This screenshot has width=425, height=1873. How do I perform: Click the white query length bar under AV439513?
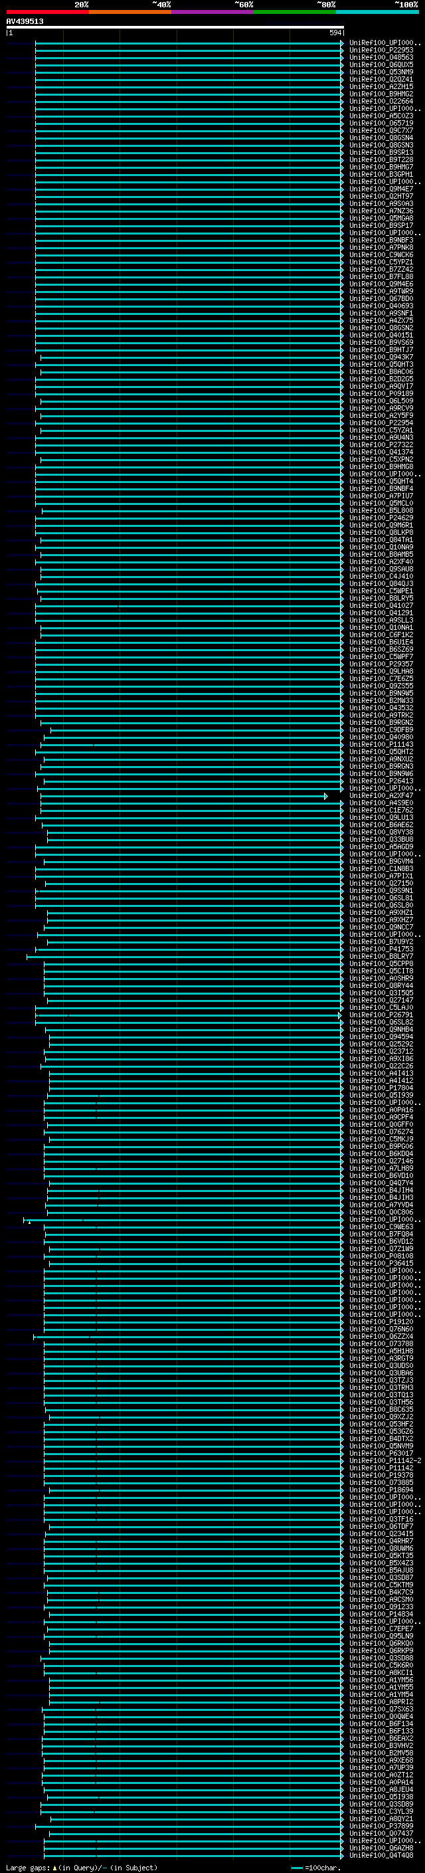coord(175,28)
